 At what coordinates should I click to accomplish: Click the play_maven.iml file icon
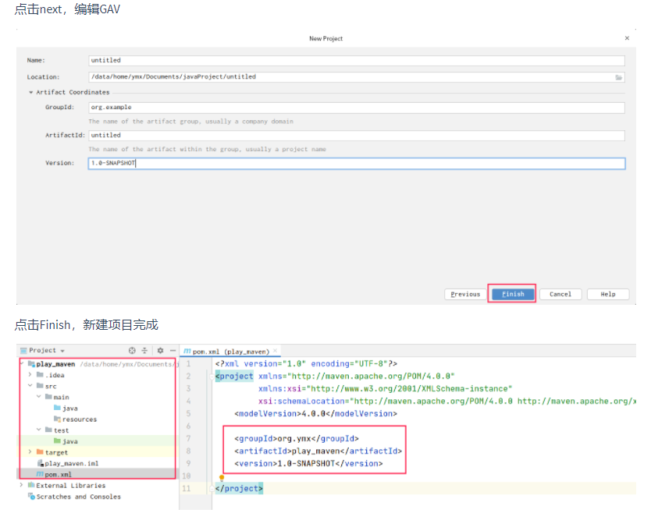(41, 463)
